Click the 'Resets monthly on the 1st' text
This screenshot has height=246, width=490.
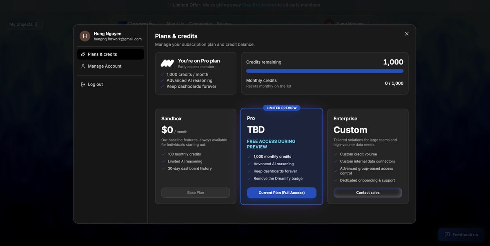pos(269,86)
